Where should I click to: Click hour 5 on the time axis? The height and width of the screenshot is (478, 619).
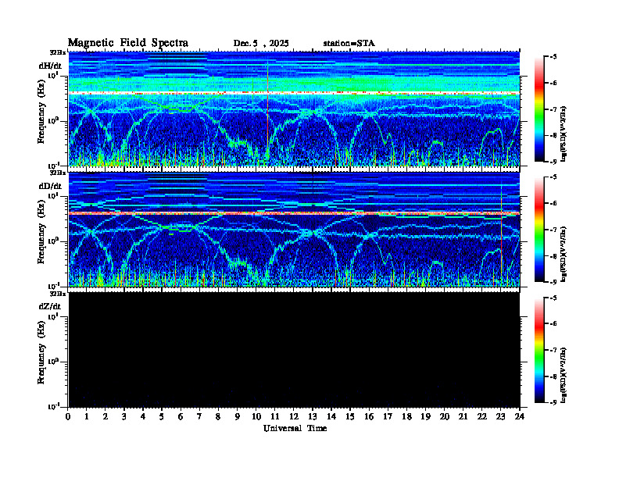(x=162, y=417)
